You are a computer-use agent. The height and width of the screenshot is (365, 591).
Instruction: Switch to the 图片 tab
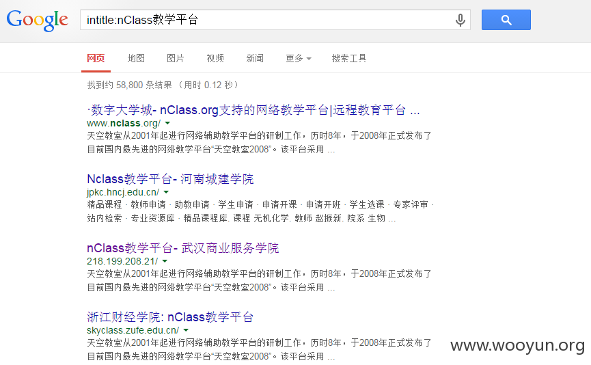pyautogui.click(x=176, y=59)
